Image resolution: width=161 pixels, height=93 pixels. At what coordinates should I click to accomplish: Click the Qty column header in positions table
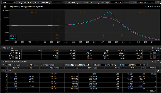[52, 68]
